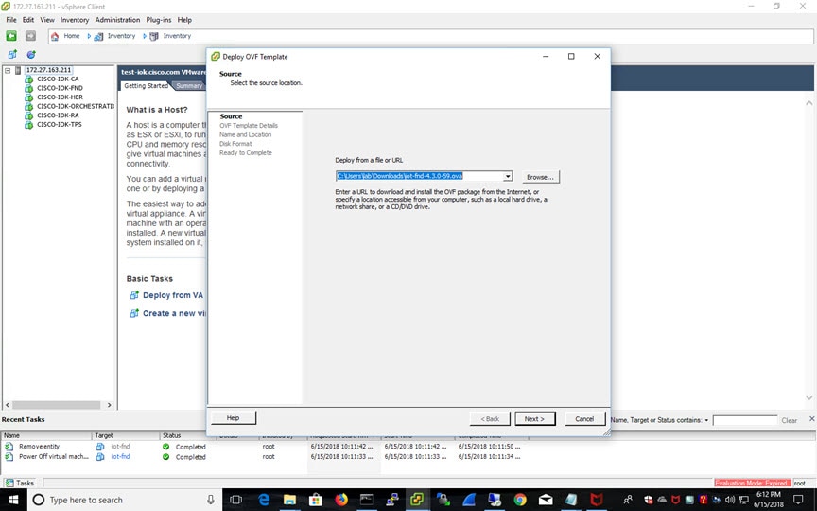Click the Clear filter button
The width and height of the screenshot is (817, 511).
tap(789, 420)
